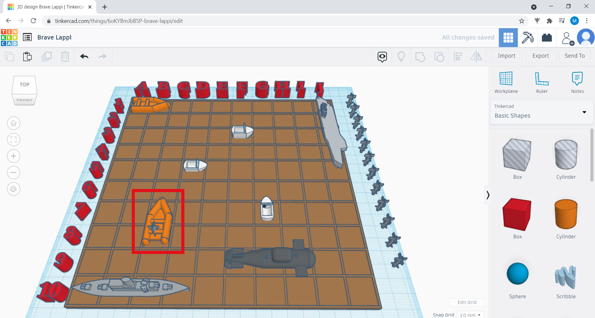
Task: Click the Duplicate and repeat icon
Action: coord(46,56)
